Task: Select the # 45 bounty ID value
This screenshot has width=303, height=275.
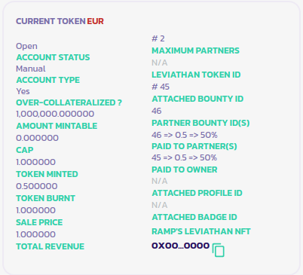Action: click(x=161, y=87)
